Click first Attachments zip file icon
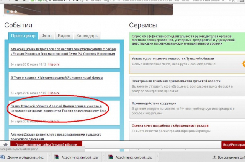The image size is (245, 162). 56,157
